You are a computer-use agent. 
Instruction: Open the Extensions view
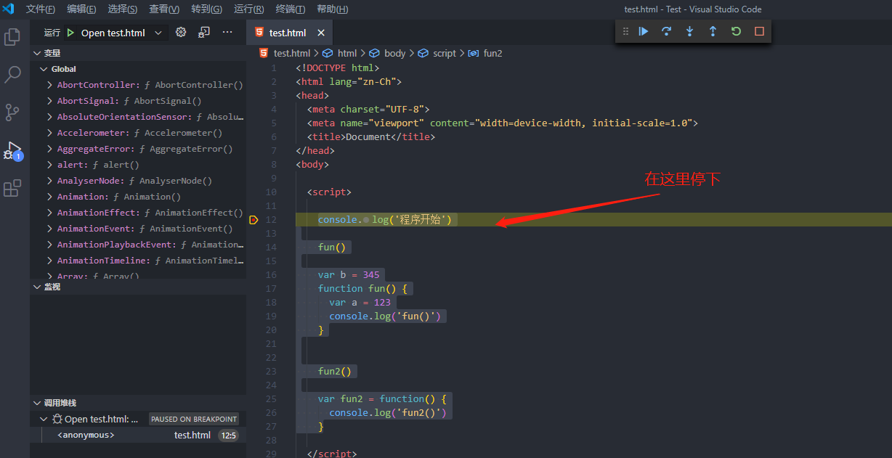click(x=12, y=189)
